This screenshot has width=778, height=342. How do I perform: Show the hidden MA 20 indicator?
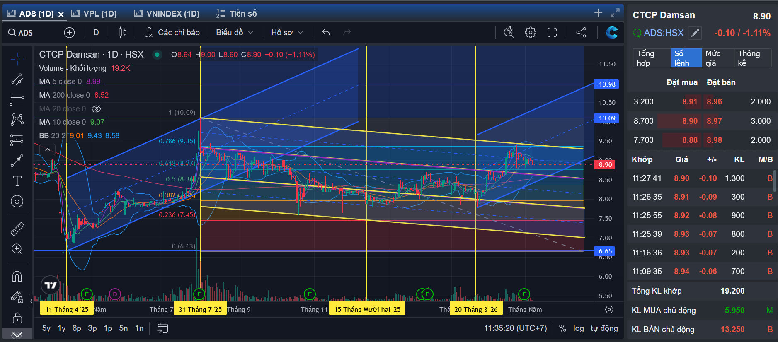tap(96, 109)
